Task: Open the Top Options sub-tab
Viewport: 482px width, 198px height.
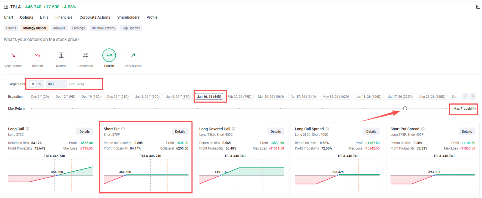Action: pos(131,28)
